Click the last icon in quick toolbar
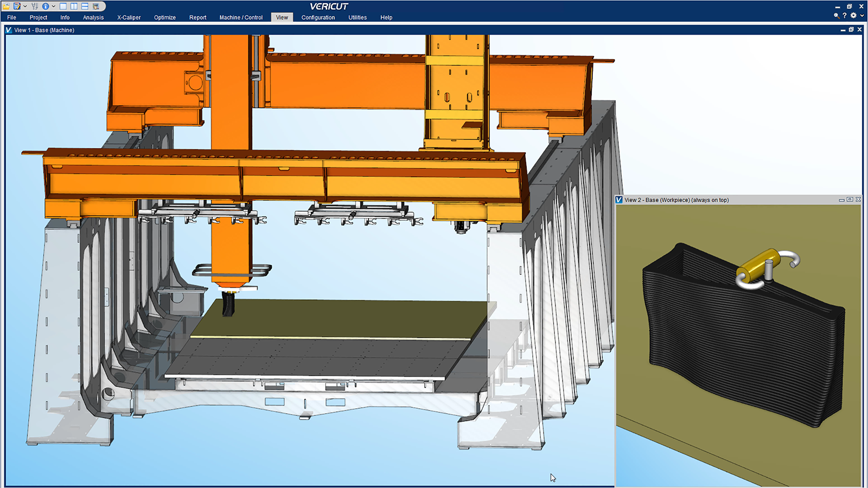This screenshot has height=488, width=868. [x=96, y=7]
